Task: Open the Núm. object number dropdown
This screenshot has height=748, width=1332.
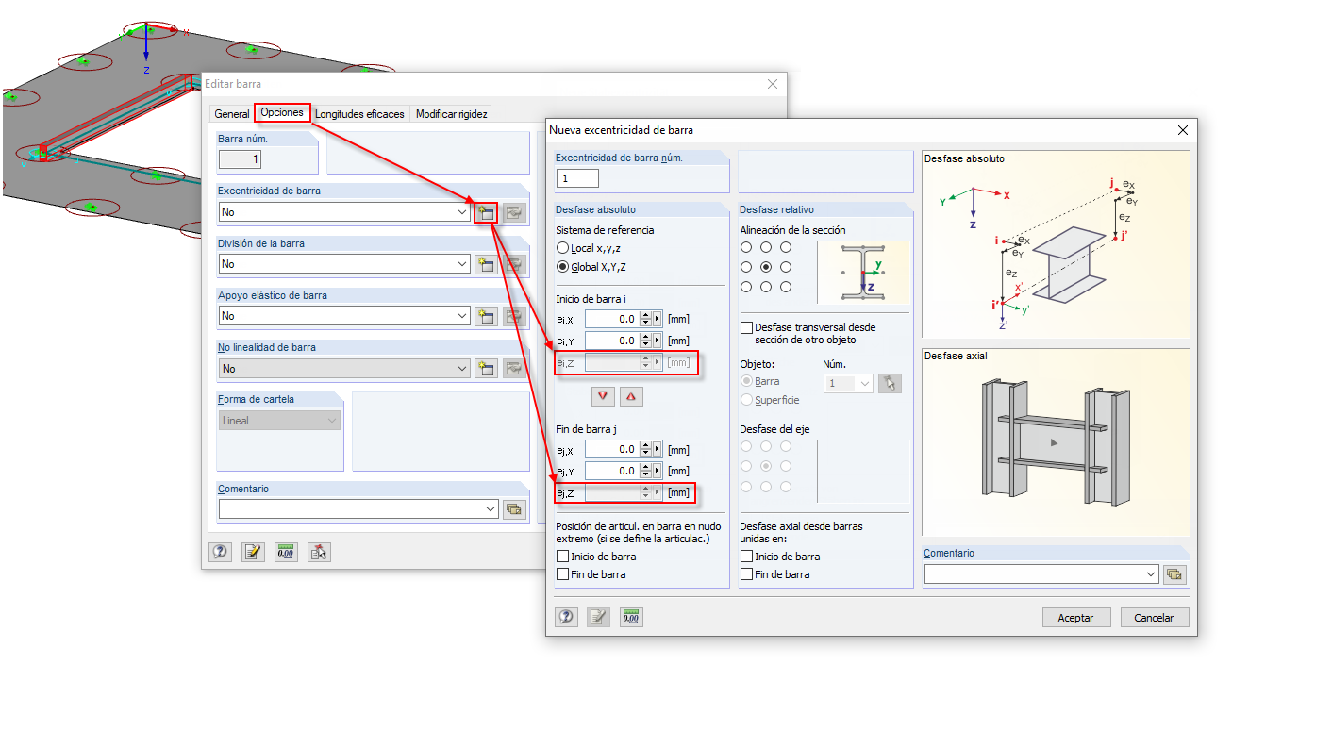Action: (x=864, y=383)
